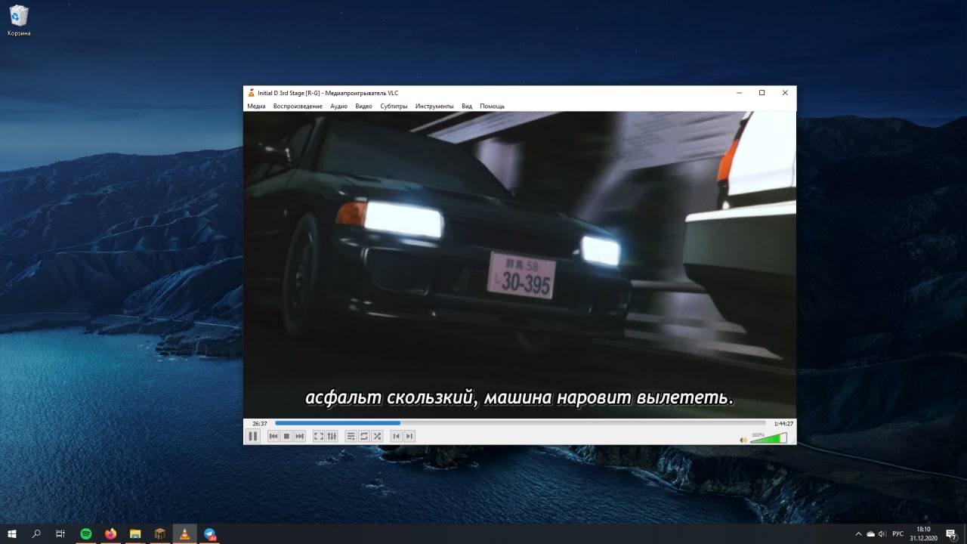The height and width of the screenshot is (544, 967).
Task: Click the video playback area
Action: coord(520,264)
